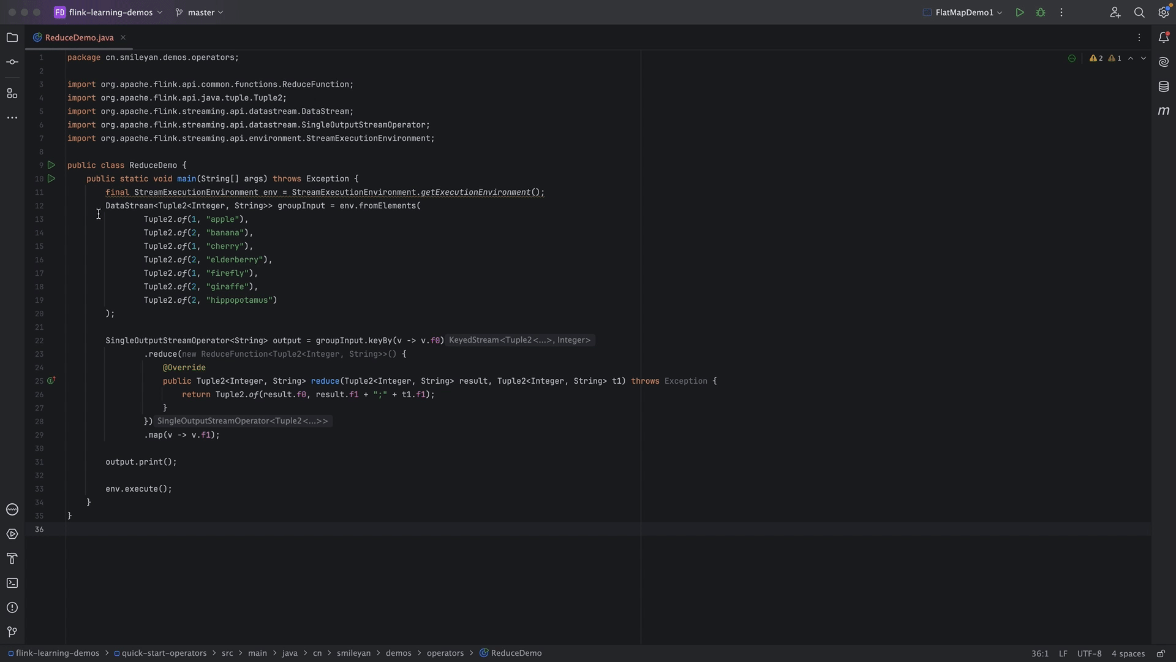The height and width of the screenshot is (662, 1176).
Task: Open the Commit tool window
Action: tap(12, 63)
